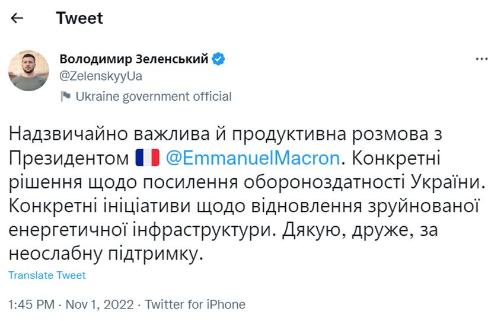Click the Twitter for iPhone source link
Screen dimensions: 504x321
pos(195,304)
